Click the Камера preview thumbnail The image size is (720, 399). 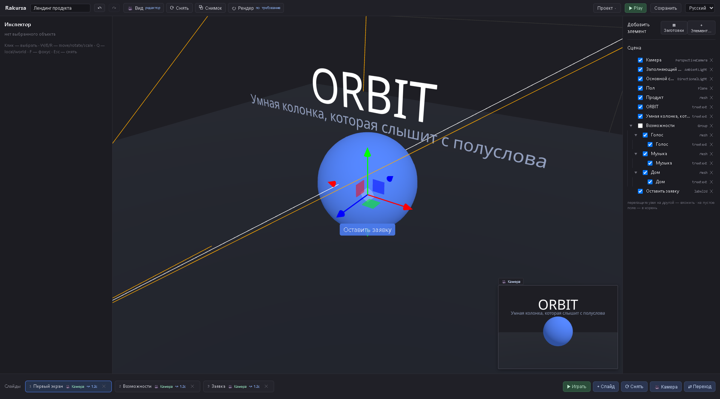(558, 327)
